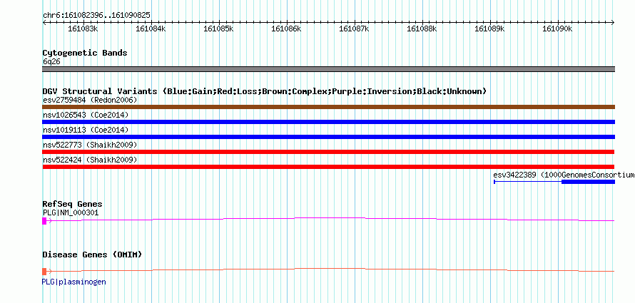Image resolution: width=635 pixels, height=303 pixels.
Task: Select the esv3422389 thick blue block
Action: point(589,182)
